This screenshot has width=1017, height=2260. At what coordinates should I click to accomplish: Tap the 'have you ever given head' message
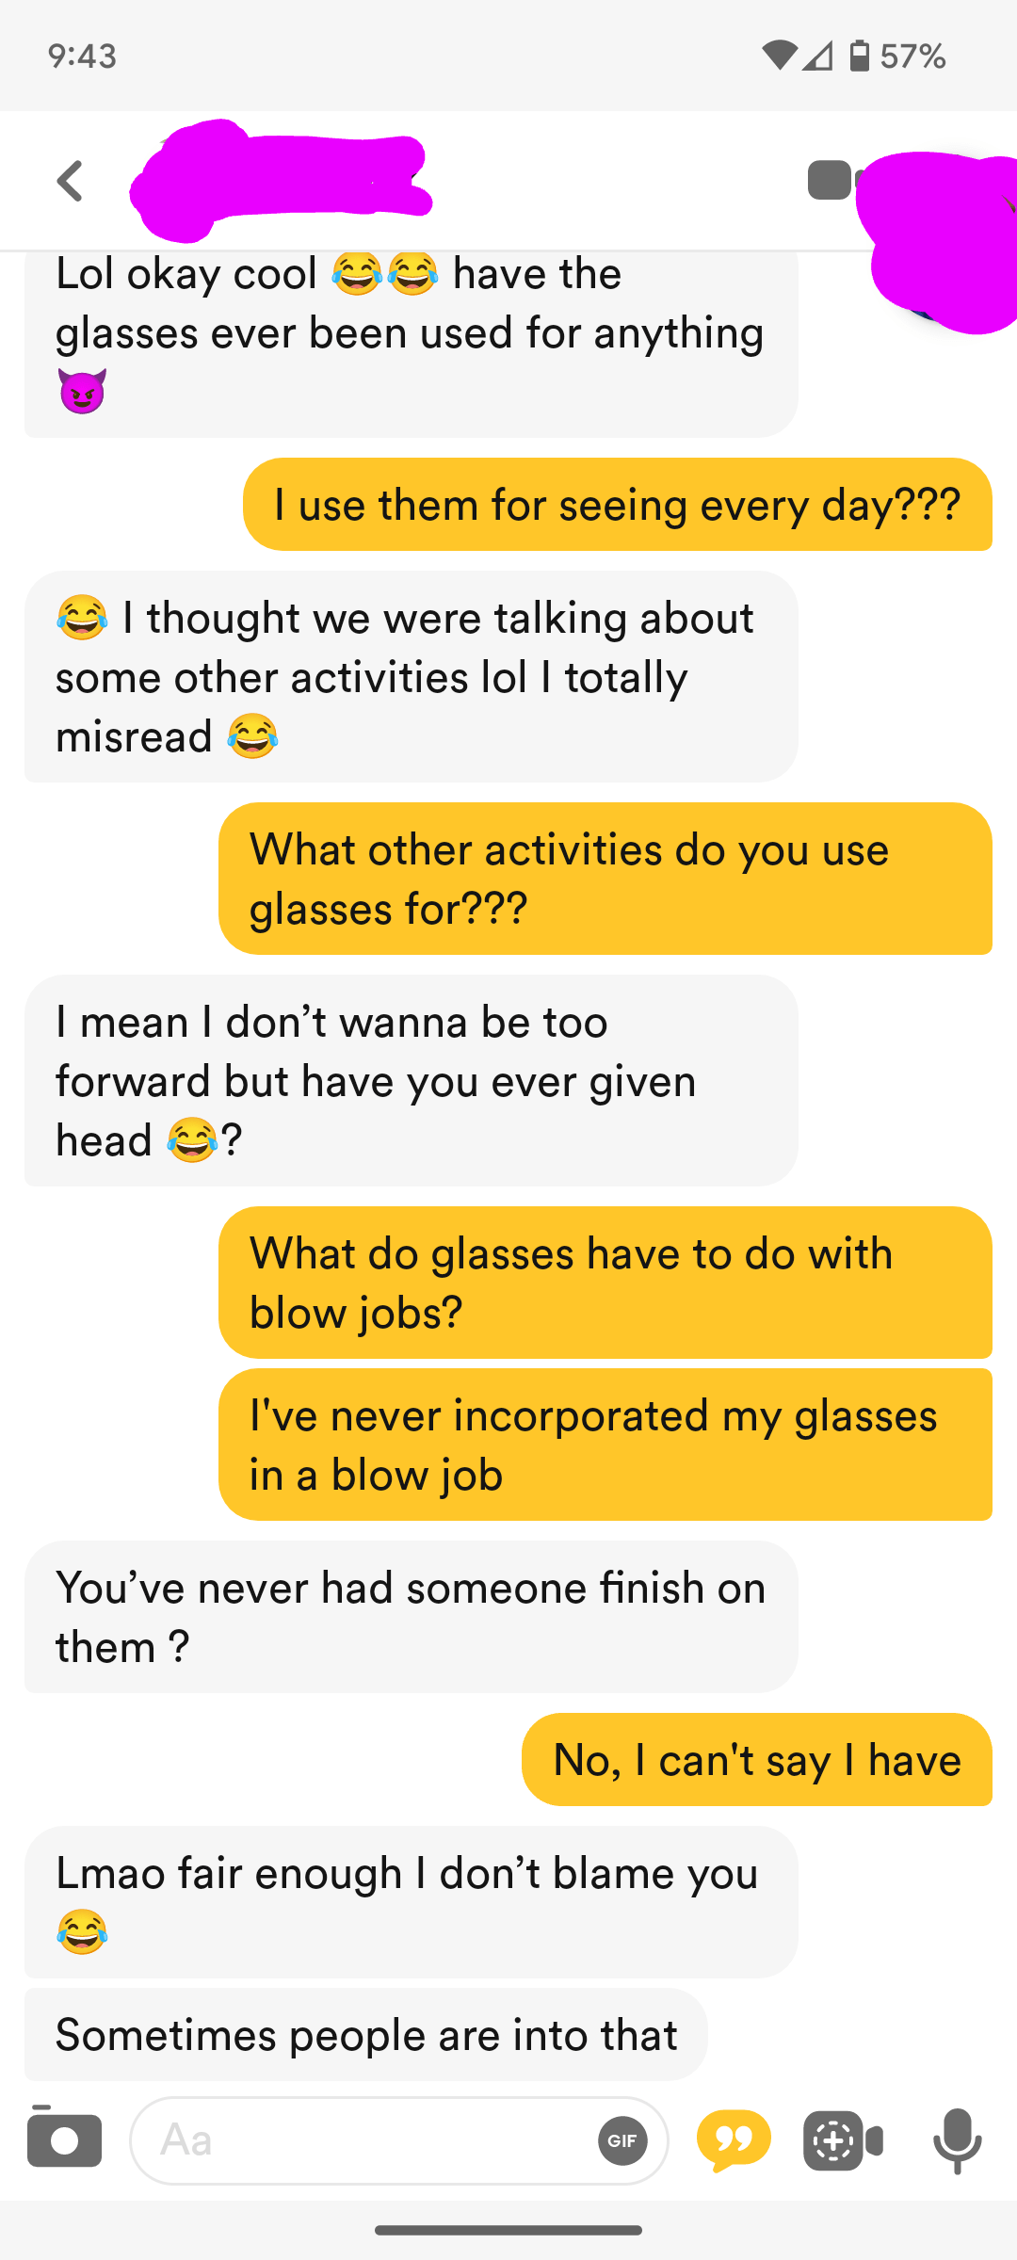pyautogui.click(x=411, y=1080)
